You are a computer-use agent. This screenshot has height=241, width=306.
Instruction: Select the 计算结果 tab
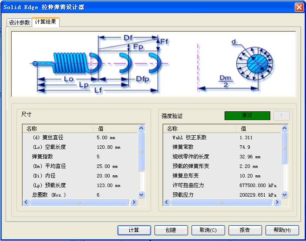45,22
